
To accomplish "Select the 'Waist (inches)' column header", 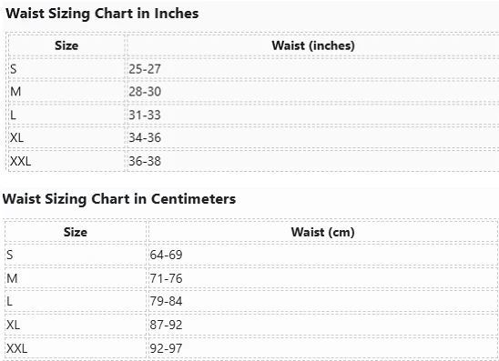I will point(313,45).
